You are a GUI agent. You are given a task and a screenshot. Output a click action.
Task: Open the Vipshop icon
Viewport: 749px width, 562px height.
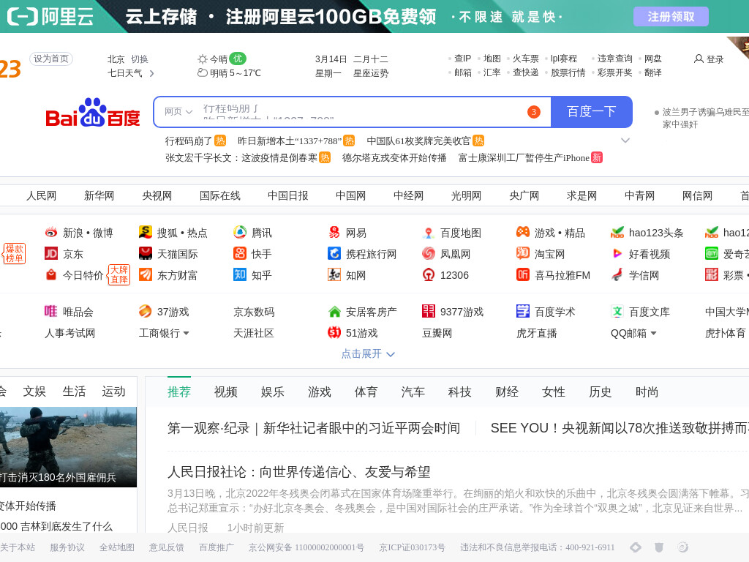[51, 312]
